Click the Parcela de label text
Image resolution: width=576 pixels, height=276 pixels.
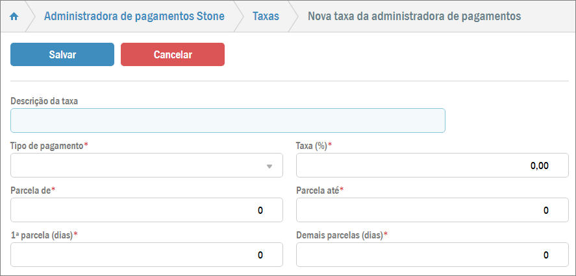coord(31,190)
